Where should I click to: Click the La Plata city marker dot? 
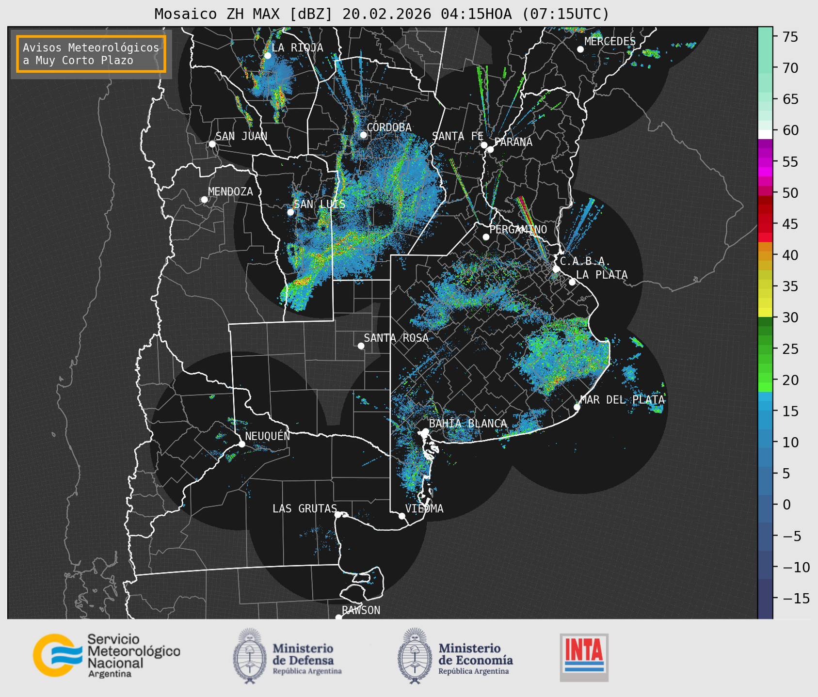point(572,282)
